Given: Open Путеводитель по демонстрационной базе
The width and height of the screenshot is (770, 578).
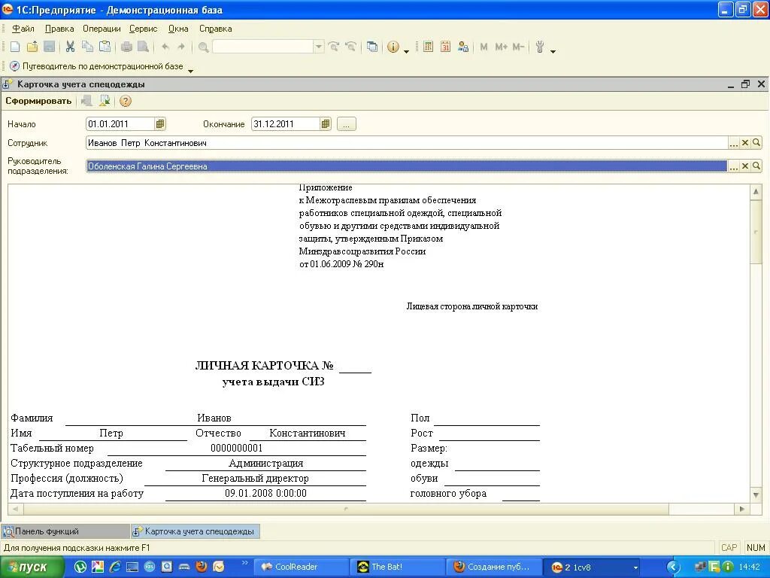Looking at the screenshot, I should (102, 66).
